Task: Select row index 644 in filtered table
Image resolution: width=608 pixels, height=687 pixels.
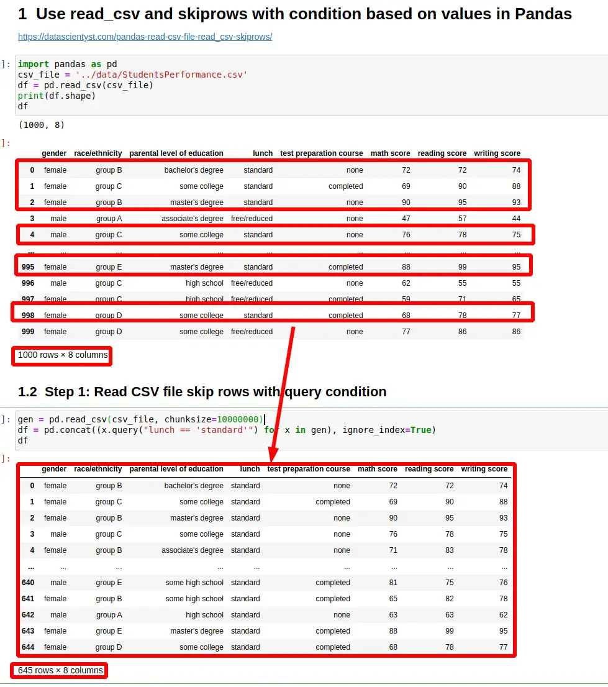Action: [26, 647]
